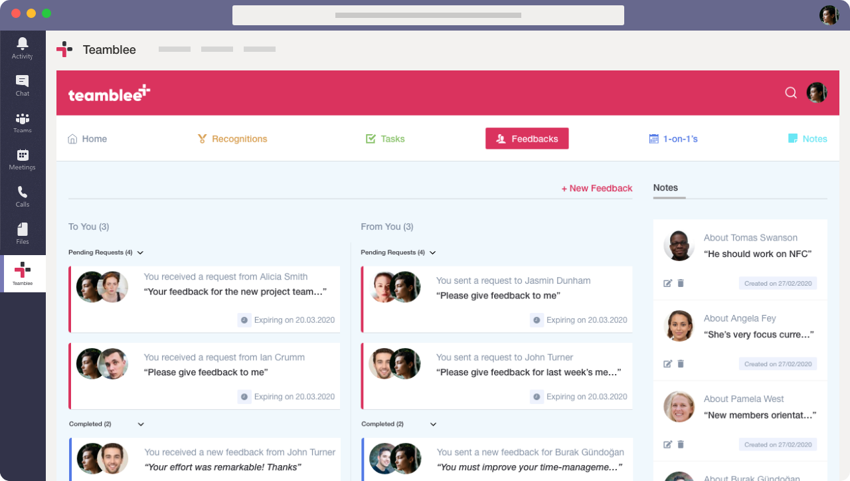This screenshot has width=850, height=481.
Task: Edit the note about Tomas Swanson
Action: (x=668, y=283)
